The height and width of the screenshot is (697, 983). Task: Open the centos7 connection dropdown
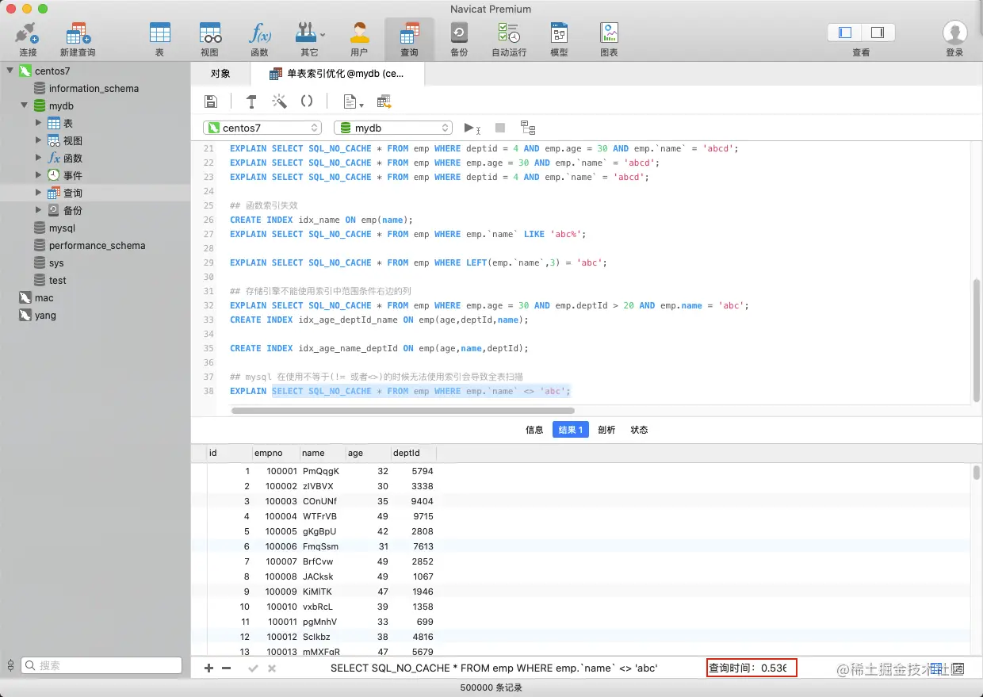tap(262, 128)
